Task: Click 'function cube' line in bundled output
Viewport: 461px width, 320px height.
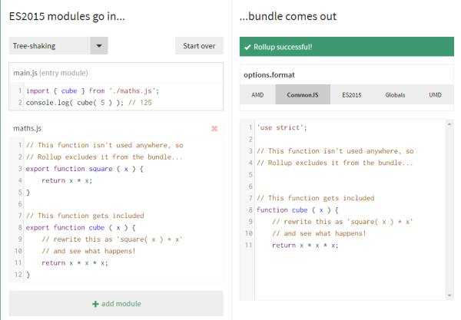Action: 300,209
